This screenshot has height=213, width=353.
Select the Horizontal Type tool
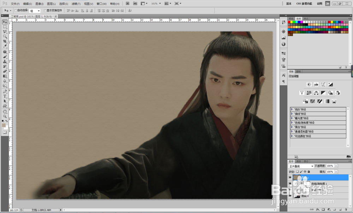coord(5,96)
